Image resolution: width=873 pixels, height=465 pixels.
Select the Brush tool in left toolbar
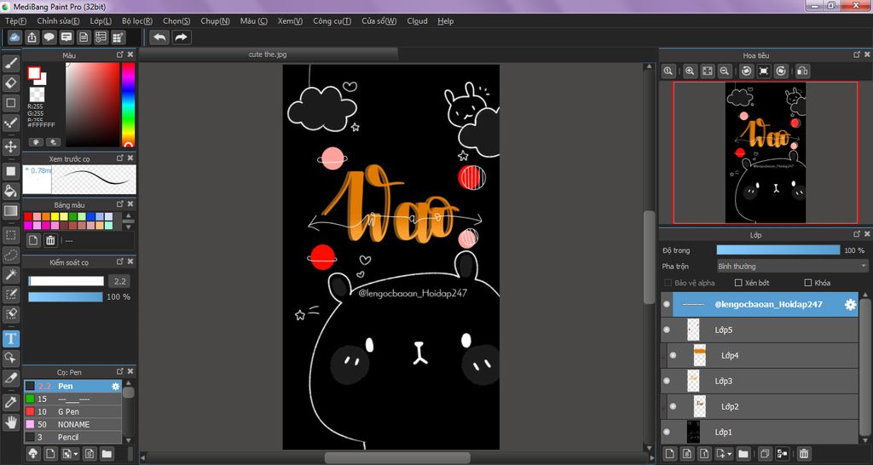10,64
